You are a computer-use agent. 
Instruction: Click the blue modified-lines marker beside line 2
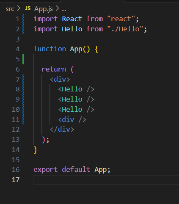(x=23, y=29)
